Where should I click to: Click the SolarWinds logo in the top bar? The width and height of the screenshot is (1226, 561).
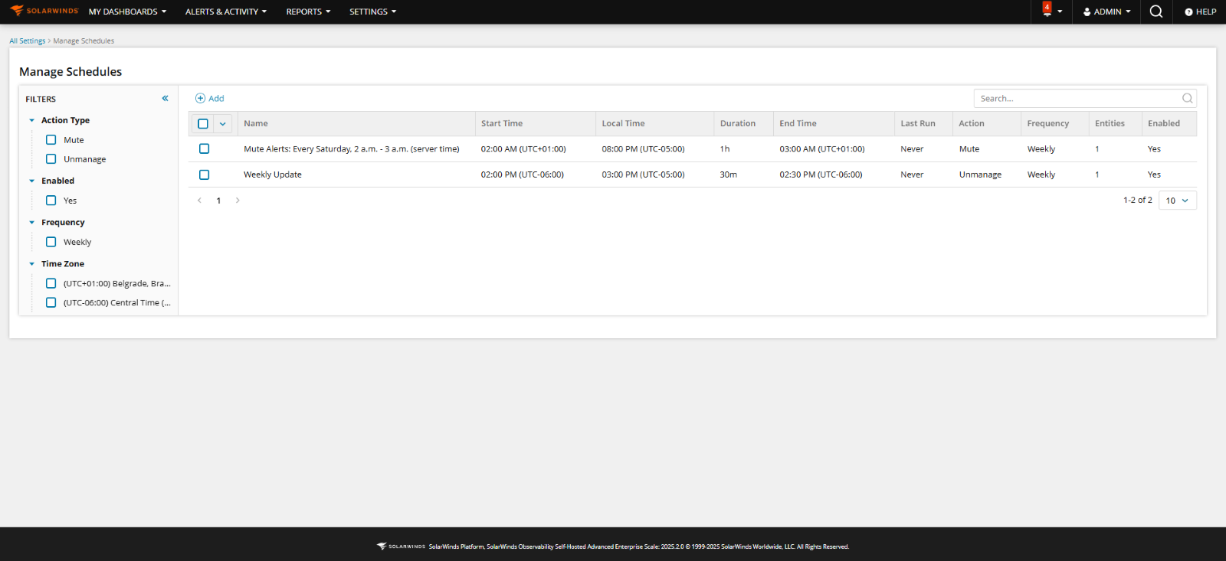[x=44, y=11]
